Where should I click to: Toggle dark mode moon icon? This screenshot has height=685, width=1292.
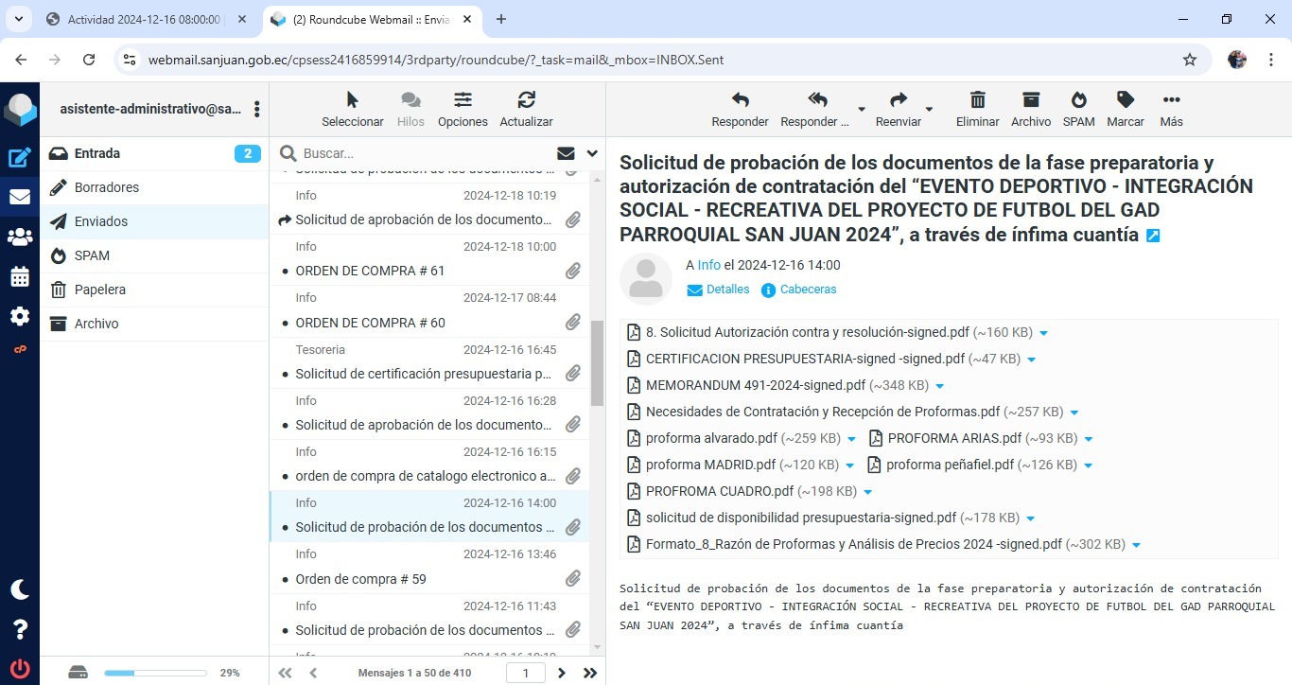[x=20, y=589]
